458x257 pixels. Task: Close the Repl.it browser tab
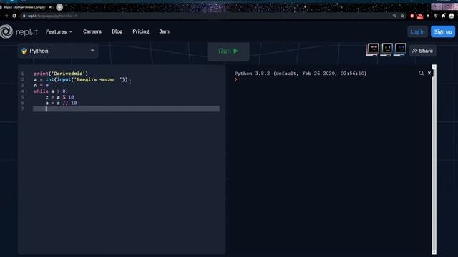click(50, 7)
